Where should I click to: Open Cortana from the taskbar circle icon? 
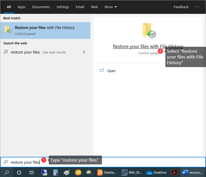click(x=19, y=172)
